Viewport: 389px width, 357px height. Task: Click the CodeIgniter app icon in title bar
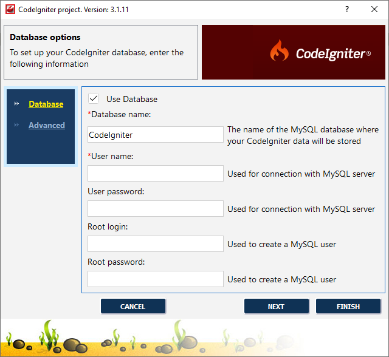pyautogui.click(x=10, y=10)
